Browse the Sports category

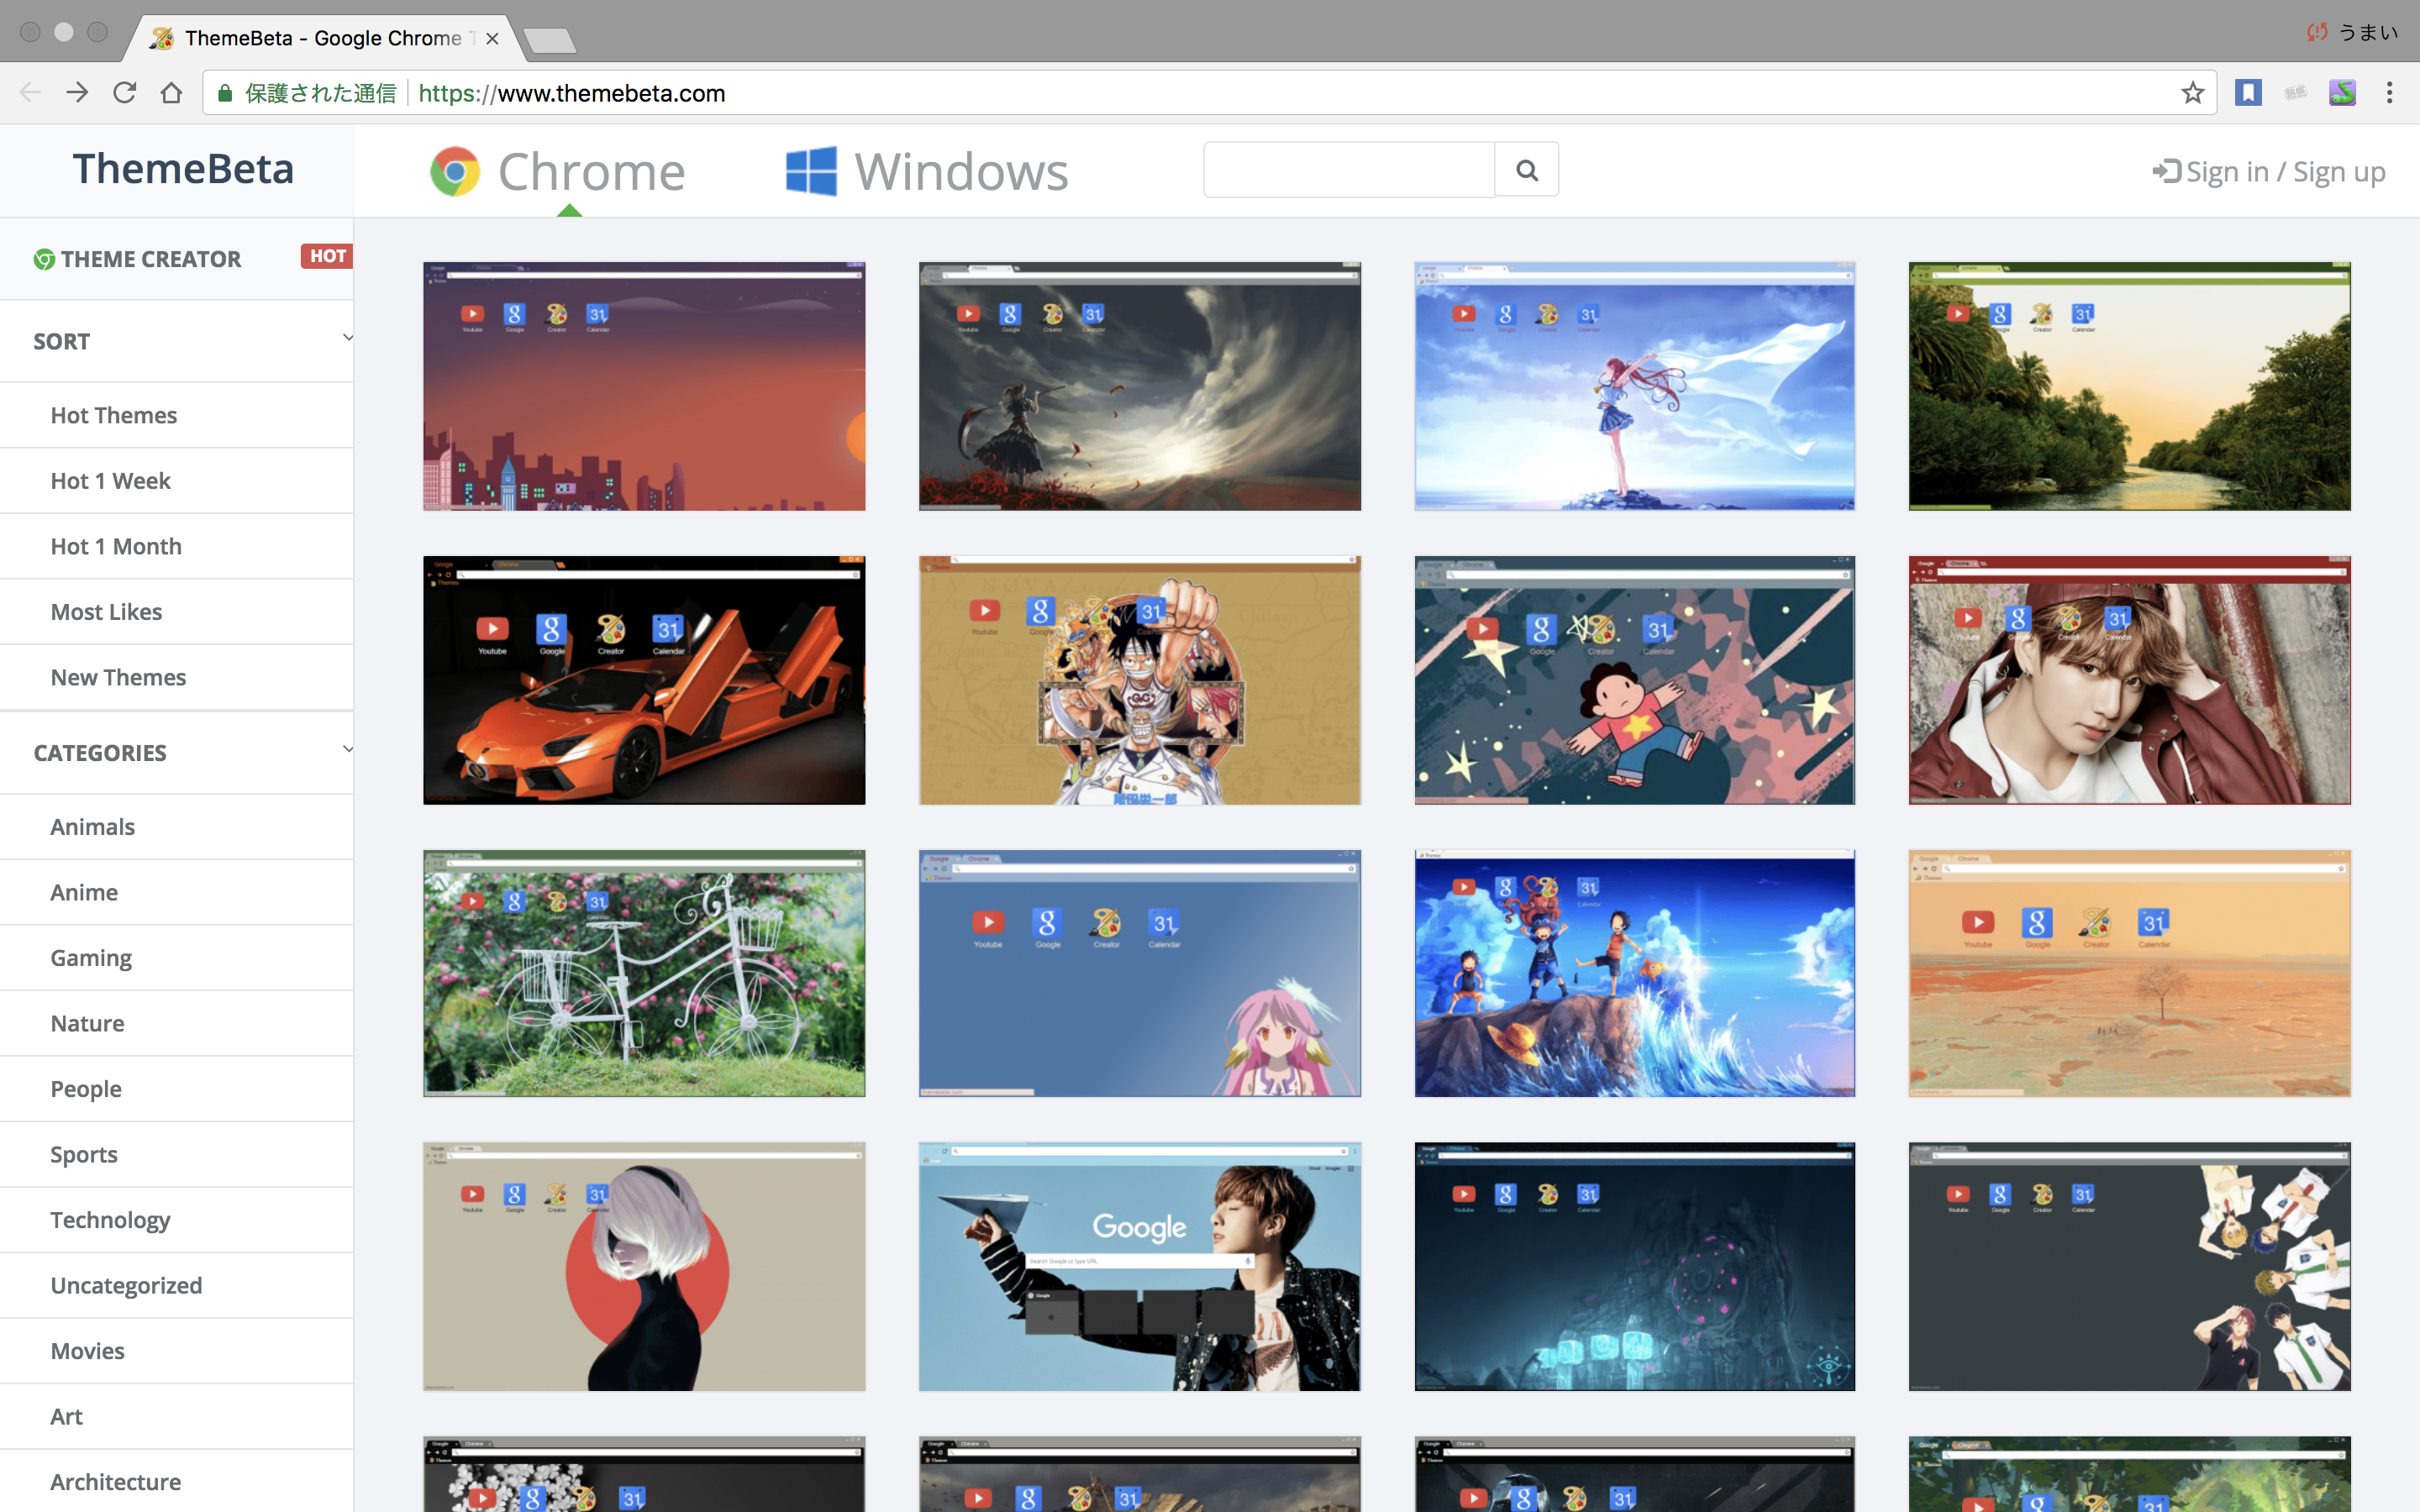coord(84,1154)
